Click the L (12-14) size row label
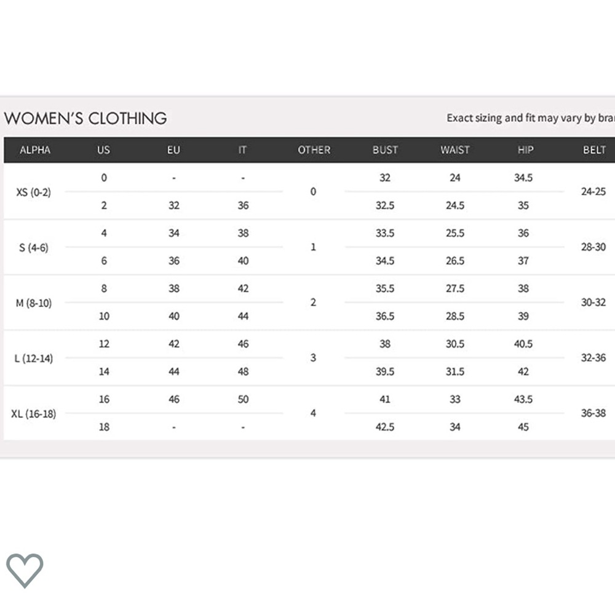 (34, 358)
